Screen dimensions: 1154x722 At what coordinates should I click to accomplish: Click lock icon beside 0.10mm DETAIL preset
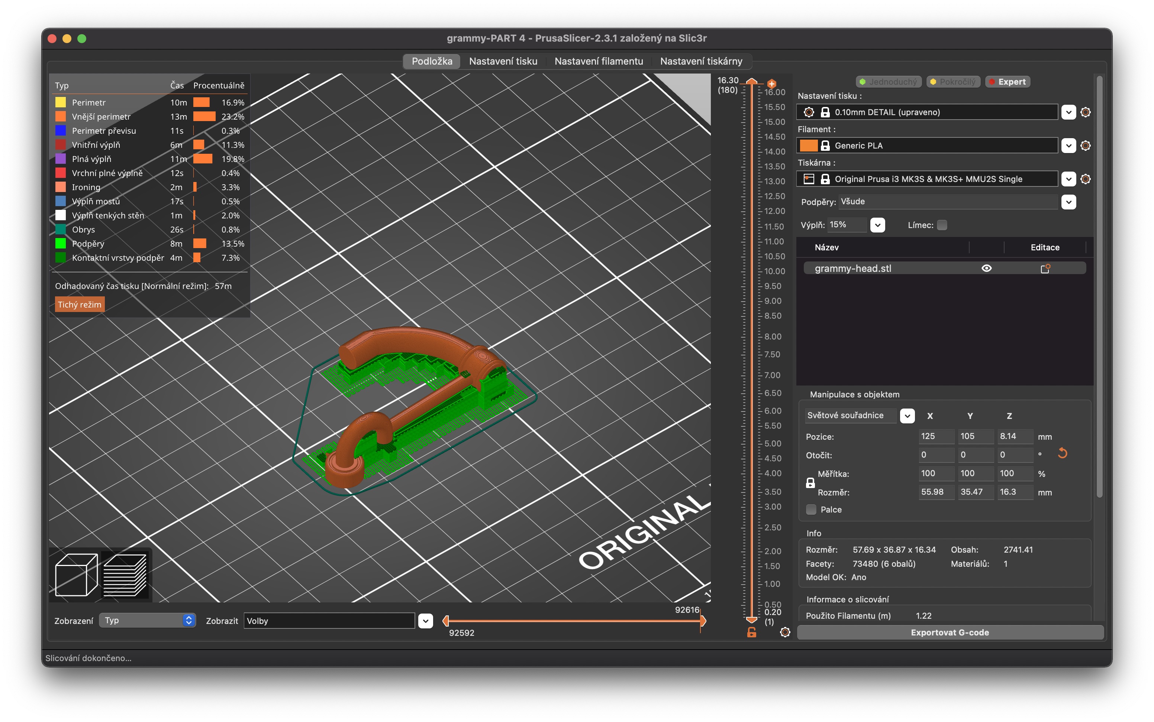(825, 112)
